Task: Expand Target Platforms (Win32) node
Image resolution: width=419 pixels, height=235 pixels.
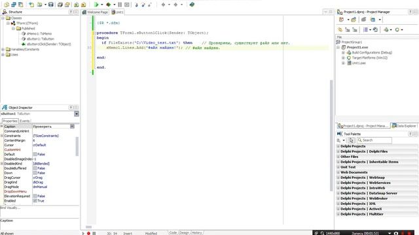Action: click(x=343, y=57)
